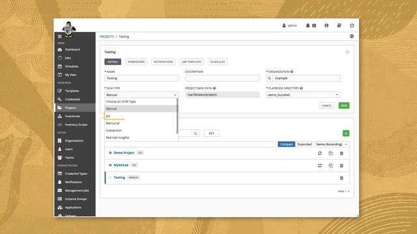Open My View in the sidebar
Screen dimensions: 417x234
click(x=75, y=75)
